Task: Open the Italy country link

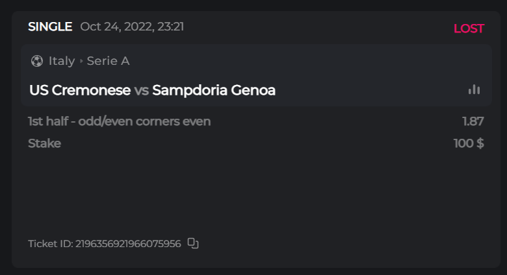Action: [x=62, y=61]
